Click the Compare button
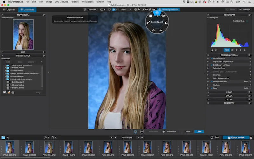The width and height of the screenshot is (254, 159). [x=90, y=10]
